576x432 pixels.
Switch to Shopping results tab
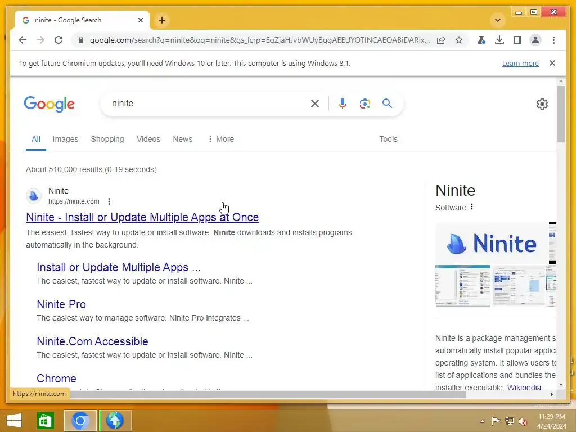pos(107,139)
